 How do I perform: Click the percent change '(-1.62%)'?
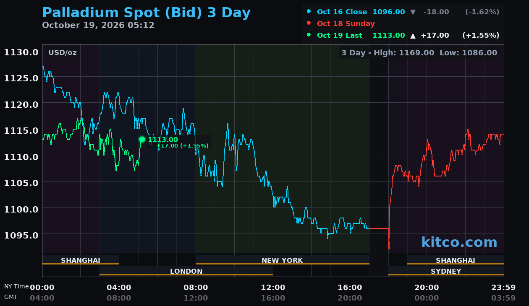click(x=482, y=12)
